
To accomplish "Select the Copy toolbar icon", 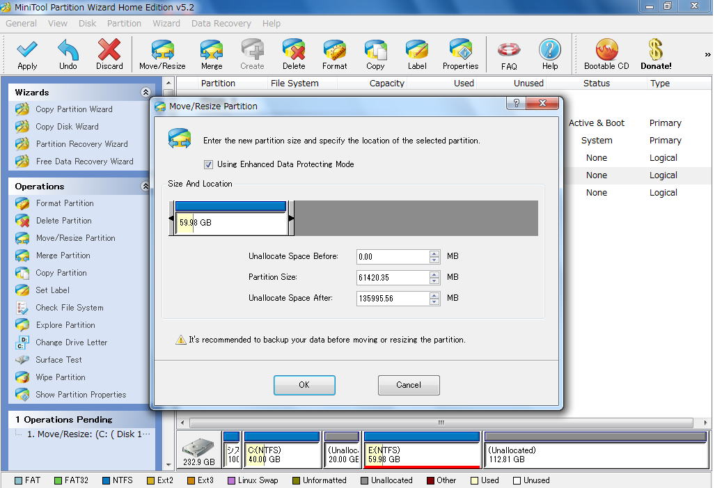I will pyautogui.click(x=375, y=54).
